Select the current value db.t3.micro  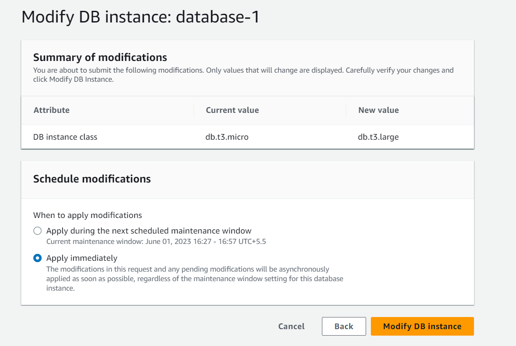tap(227, 137)
